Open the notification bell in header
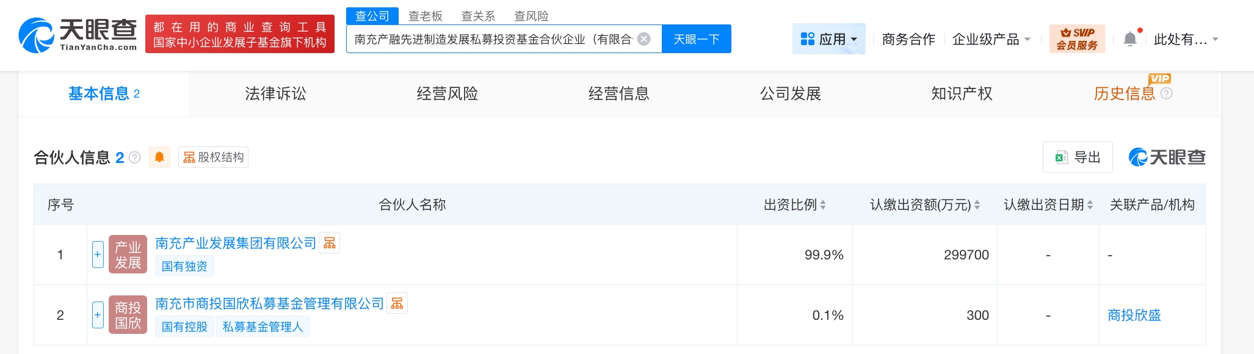Screen dimensions: 1254x354 (1130, 39)
